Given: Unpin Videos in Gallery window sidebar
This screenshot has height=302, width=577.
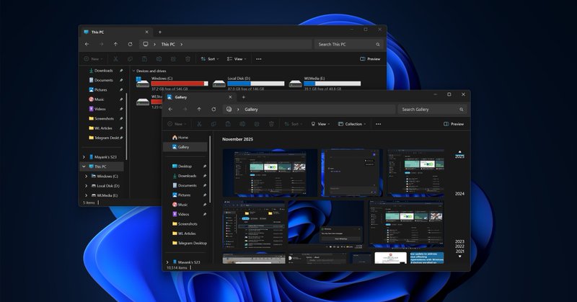Looking at the screenshot, I should (x=205, y=214).
